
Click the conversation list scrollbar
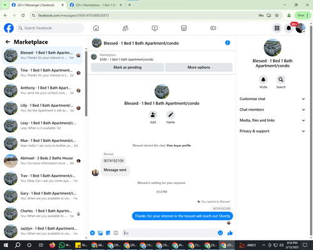click(x=86, y=83)
